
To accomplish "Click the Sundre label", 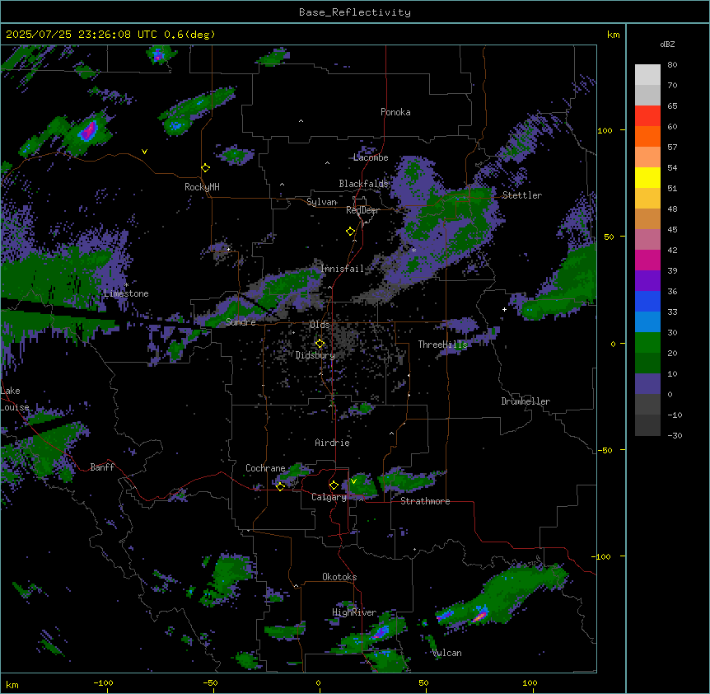I will pyautogui.click(x=241, y=322).
